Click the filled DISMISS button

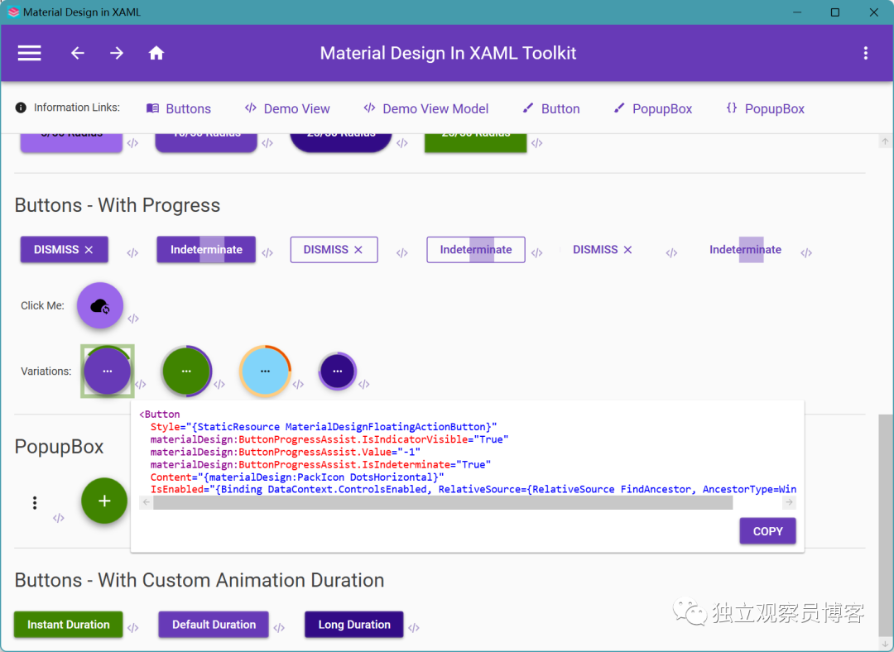(x=64, y=250)
